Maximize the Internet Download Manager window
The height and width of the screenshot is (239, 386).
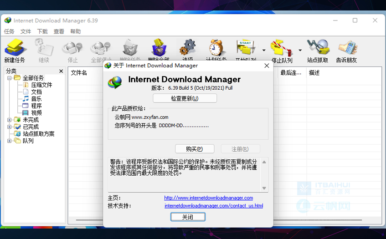[x=355, y=20]
